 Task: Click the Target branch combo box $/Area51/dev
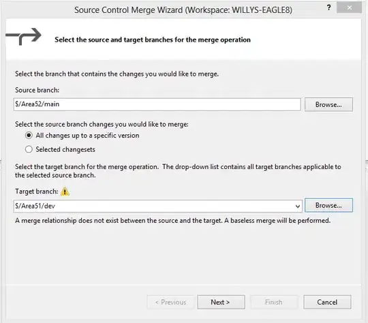[157, 206]
